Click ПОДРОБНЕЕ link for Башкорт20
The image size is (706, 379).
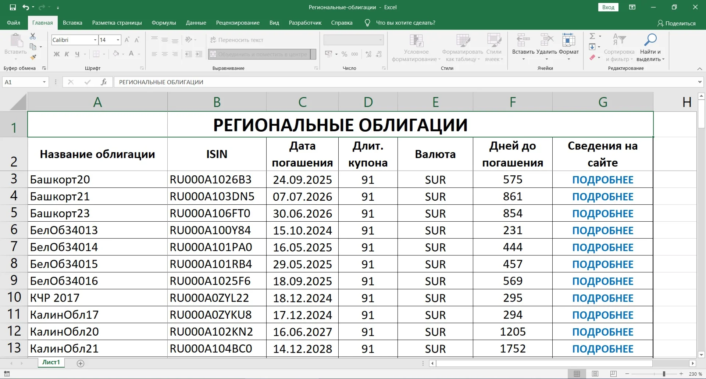(x=603, y=179)
